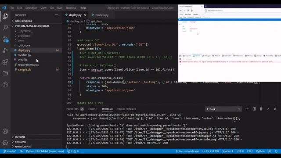Click the Spaces: 4 indentation status item

228,151
